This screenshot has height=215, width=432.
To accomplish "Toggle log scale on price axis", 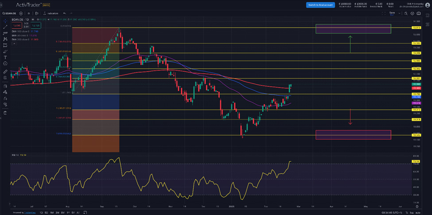I will (x=411, y=212).
